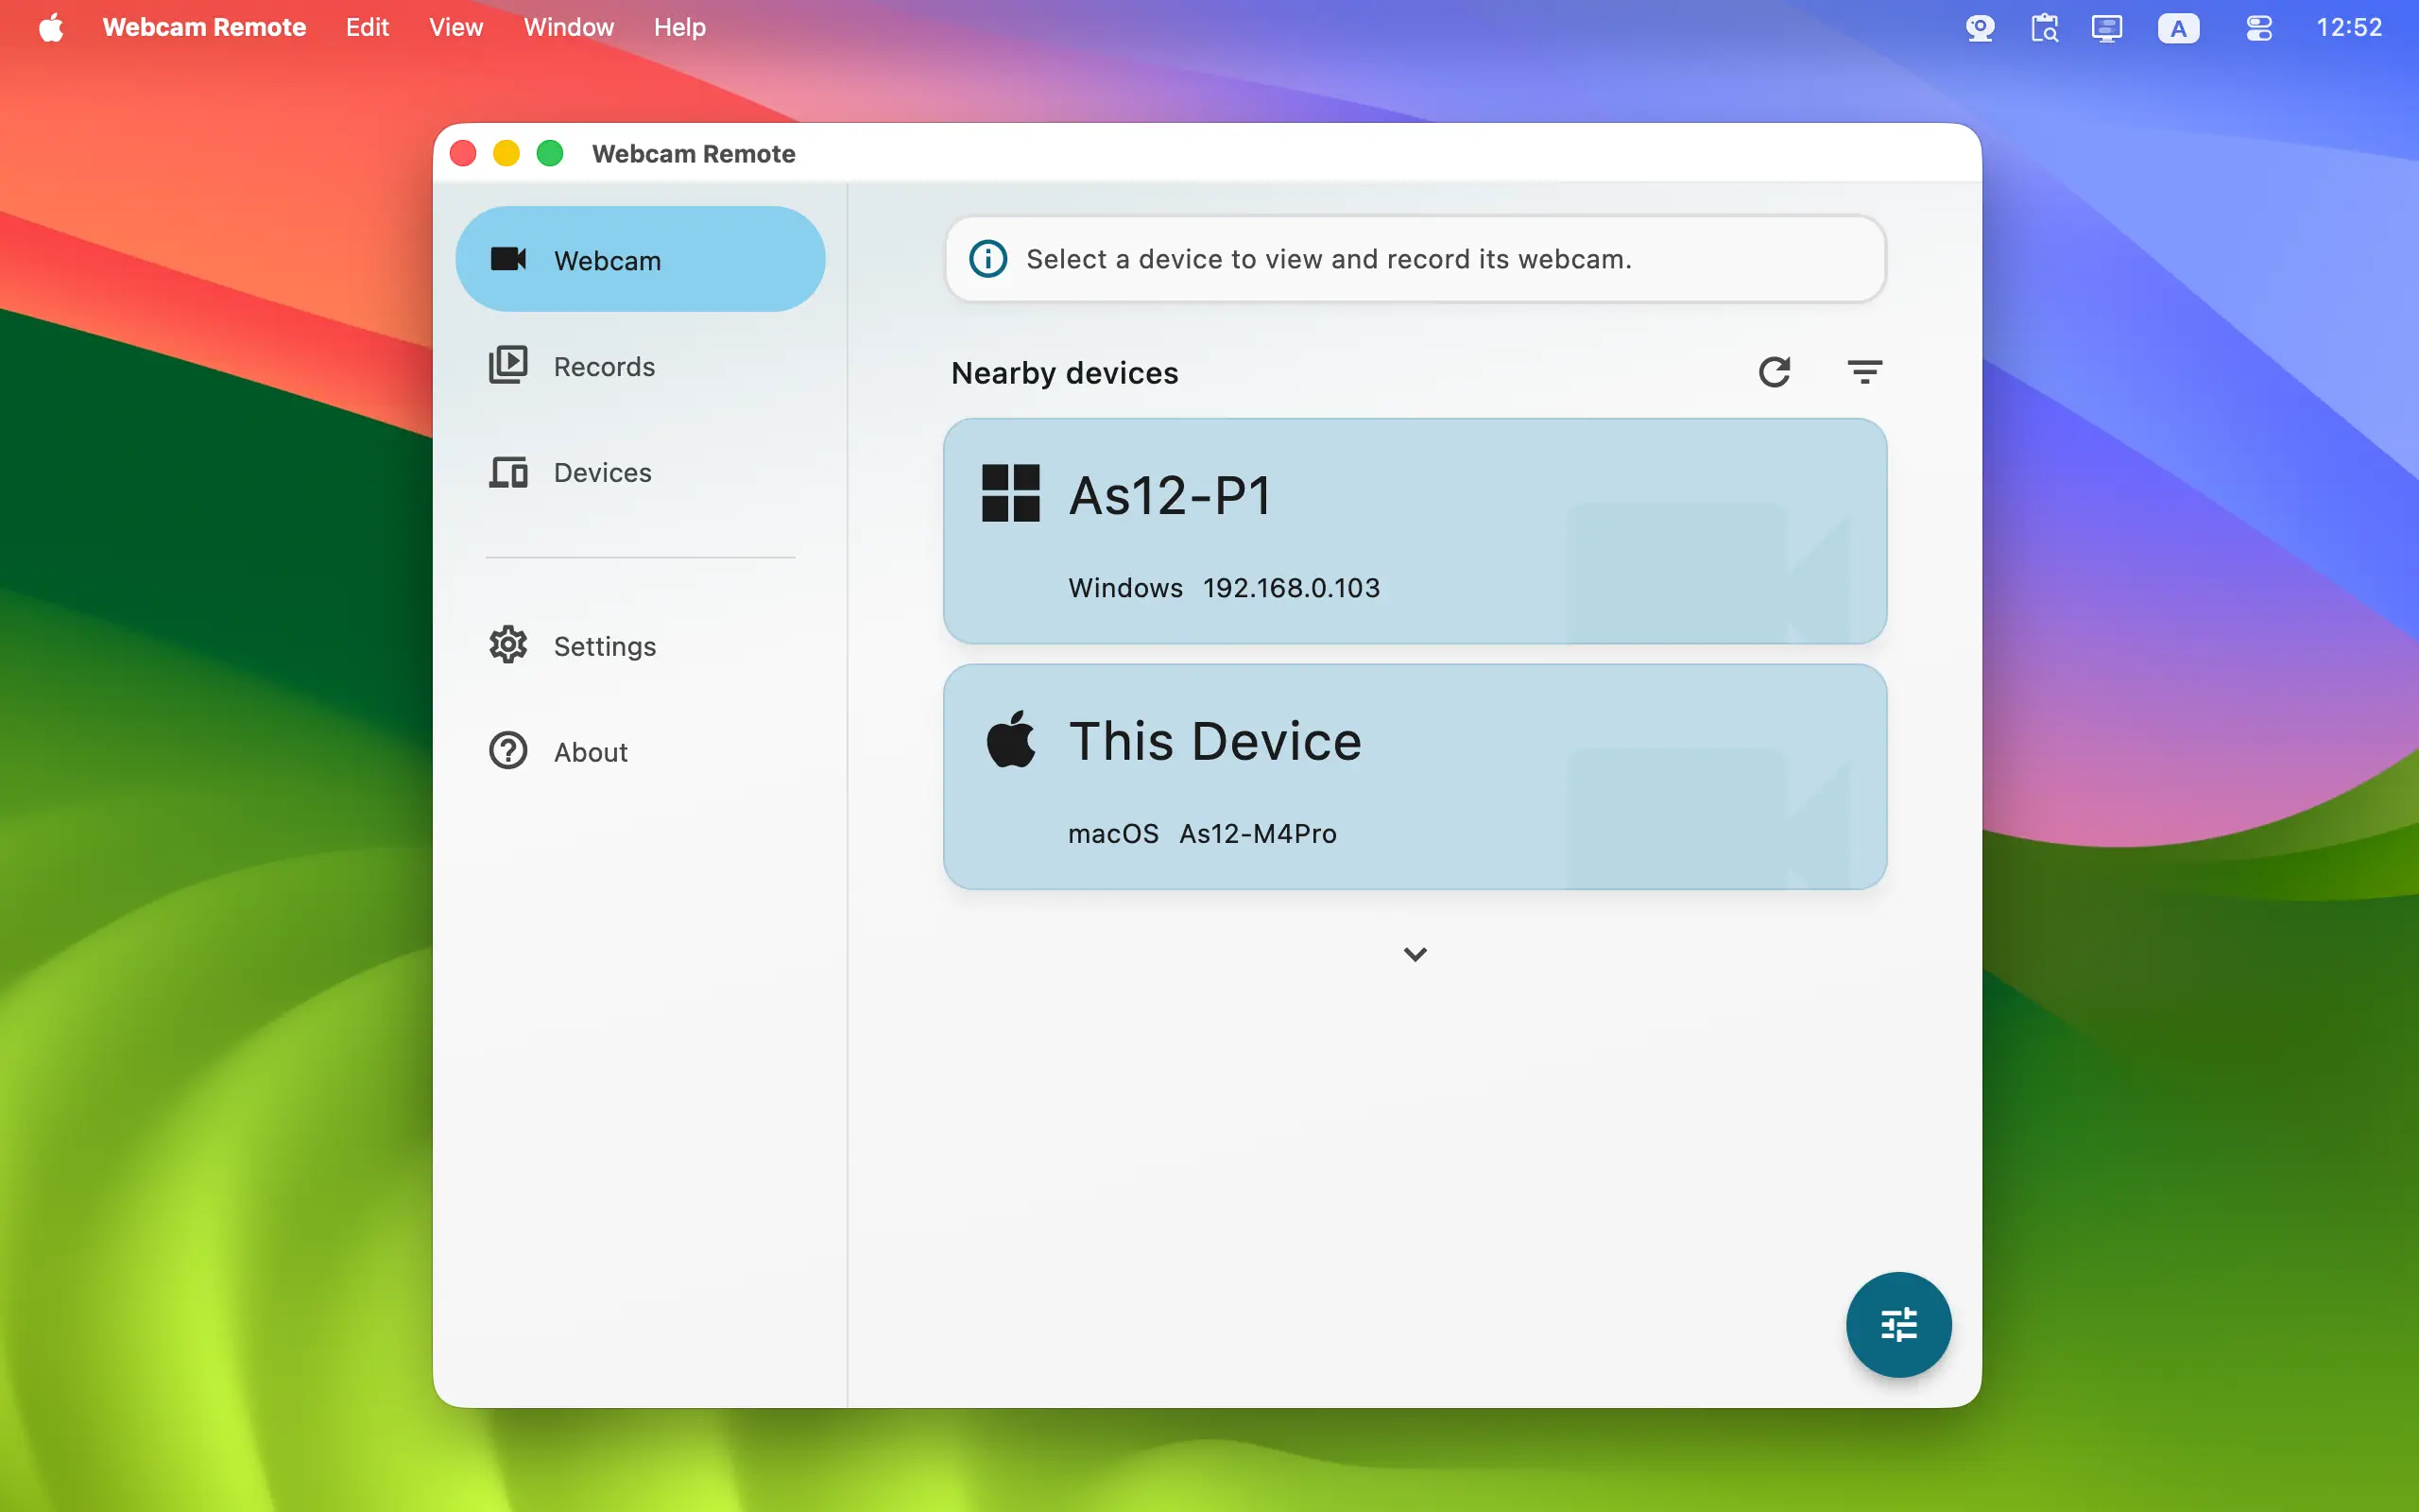Expand the device list with down chevron
Screen dimensions: 2419x1512
click(1415, 954)
